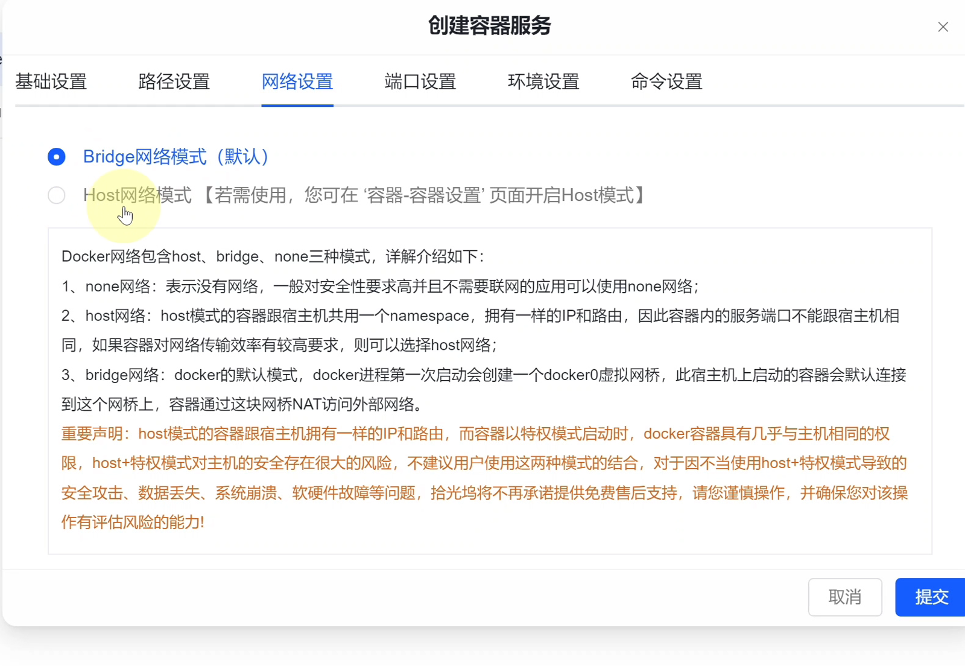
Task: Click the '2、host网络' description line
Action: pos(481,331)
